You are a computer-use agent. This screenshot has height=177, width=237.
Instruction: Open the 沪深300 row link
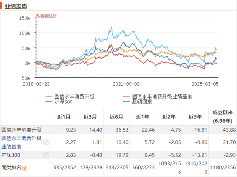[x=11, y=155]
